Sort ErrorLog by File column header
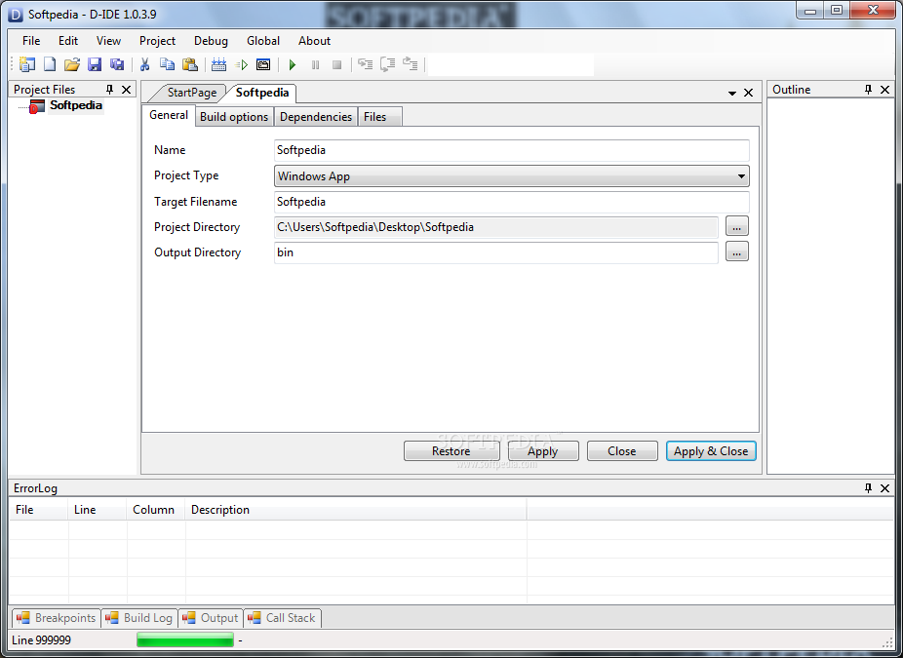The width and height of the screenshot is (903, 658). [38, 510]
